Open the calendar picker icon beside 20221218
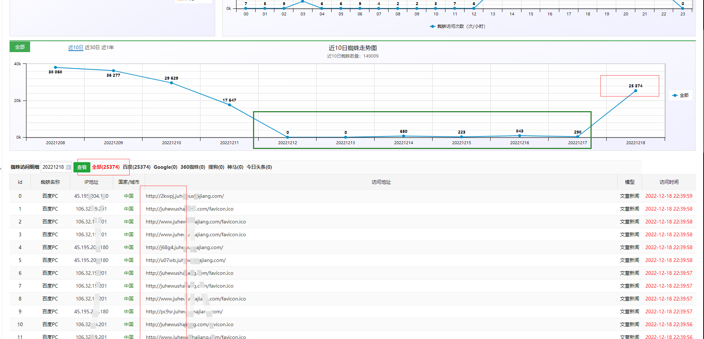The image size is (704, 339). click(x=68, y=167)
